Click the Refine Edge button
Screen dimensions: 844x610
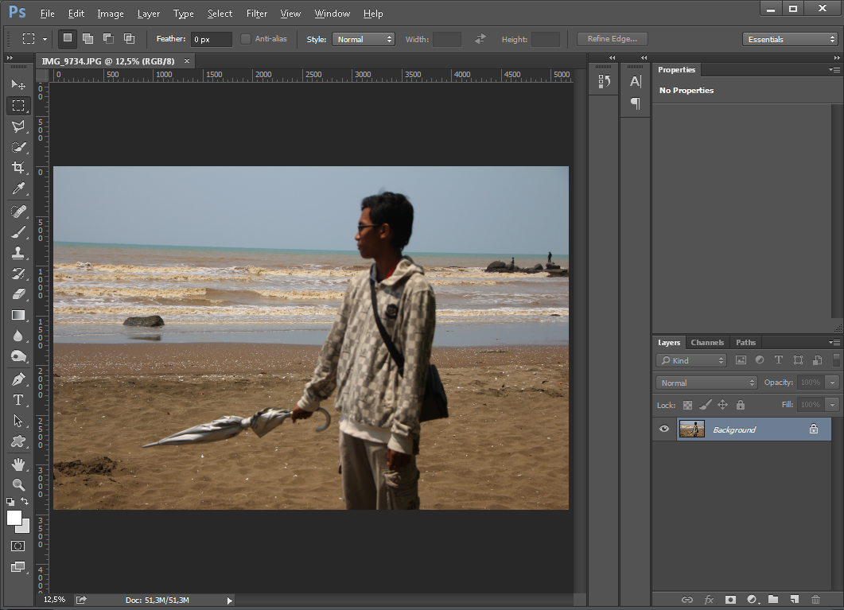tap(612, 39)
